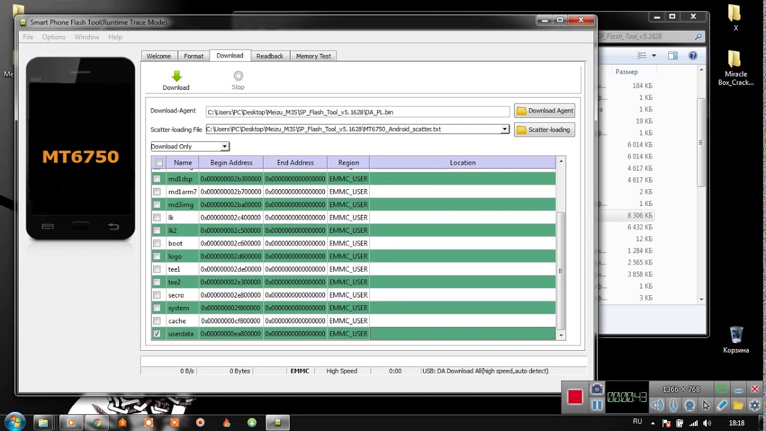Click green download-arrow taskbar icon
This screenshot has width=766, height=431.
pos(252,423)
